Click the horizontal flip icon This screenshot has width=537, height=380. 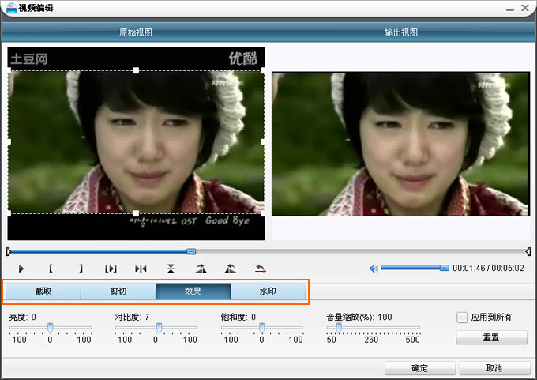point(141,269)
